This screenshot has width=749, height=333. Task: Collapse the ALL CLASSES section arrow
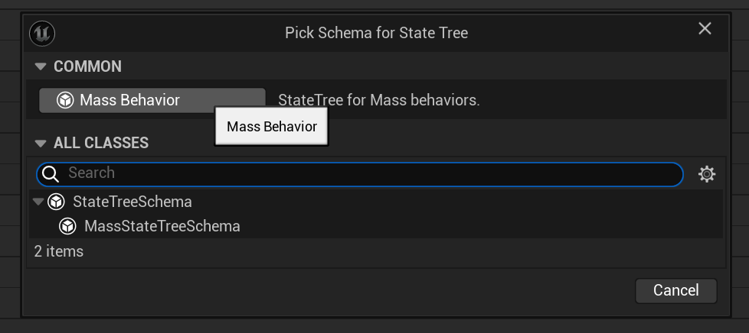(41, 143)
